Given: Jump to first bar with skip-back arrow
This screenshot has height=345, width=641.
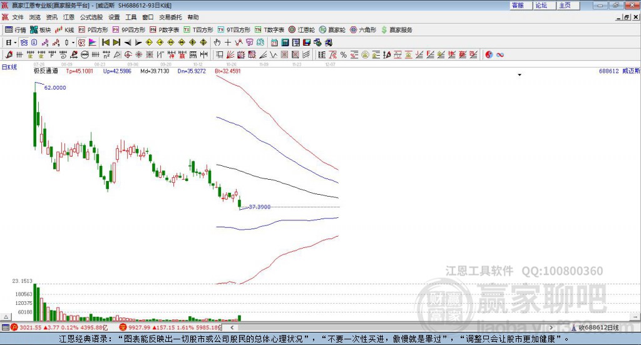Looking at the screenshot, I should pos(105,43).
